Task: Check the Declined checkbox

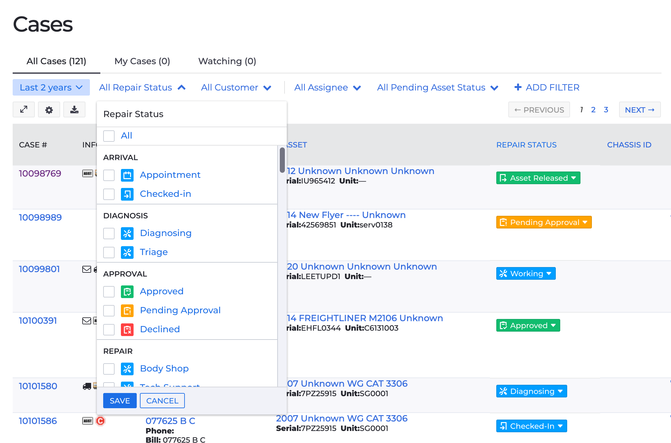Action: pyautogui.click(x=109, y=330)
